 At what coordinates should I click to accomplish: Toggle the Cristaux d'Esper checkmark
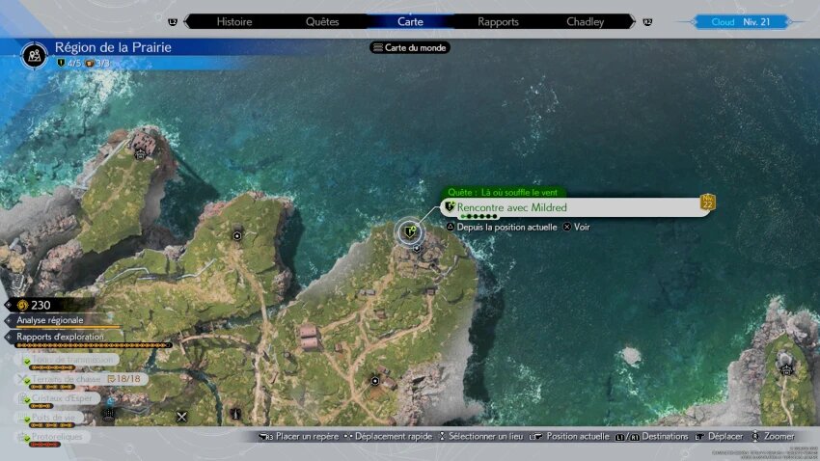pos(27,399)
